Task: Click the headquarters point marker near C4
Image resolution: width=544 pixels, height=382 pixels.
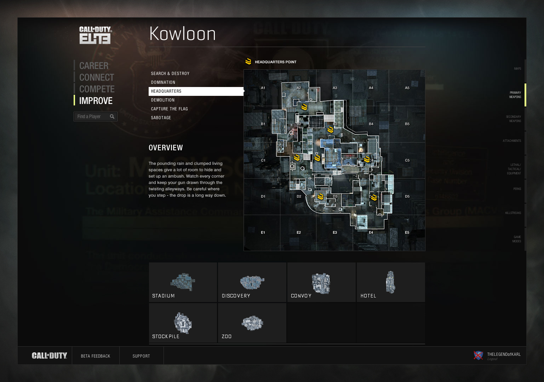Action: 367,160
